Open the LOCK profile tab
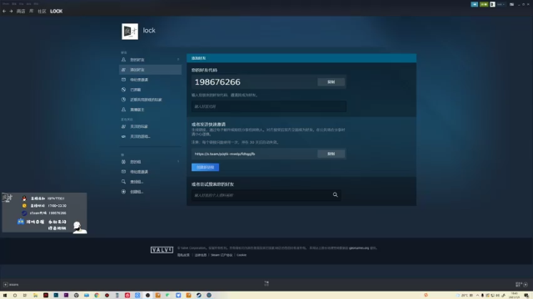This screenshot has height=299, width=533. point(56,11)
